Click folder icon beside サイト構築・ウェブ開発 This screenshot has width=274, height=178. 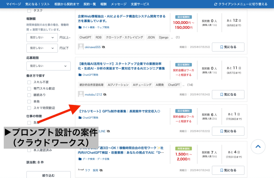[x=80, y=27]
